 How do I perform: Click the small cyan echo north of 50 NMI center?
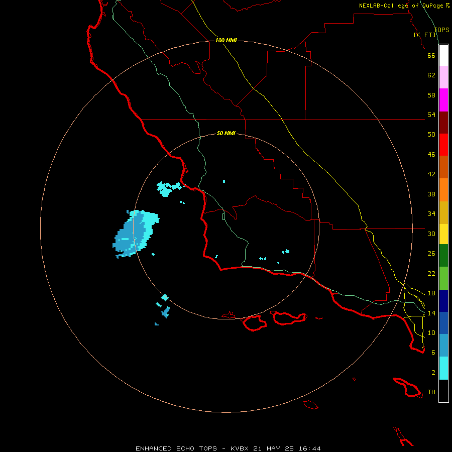224,181
